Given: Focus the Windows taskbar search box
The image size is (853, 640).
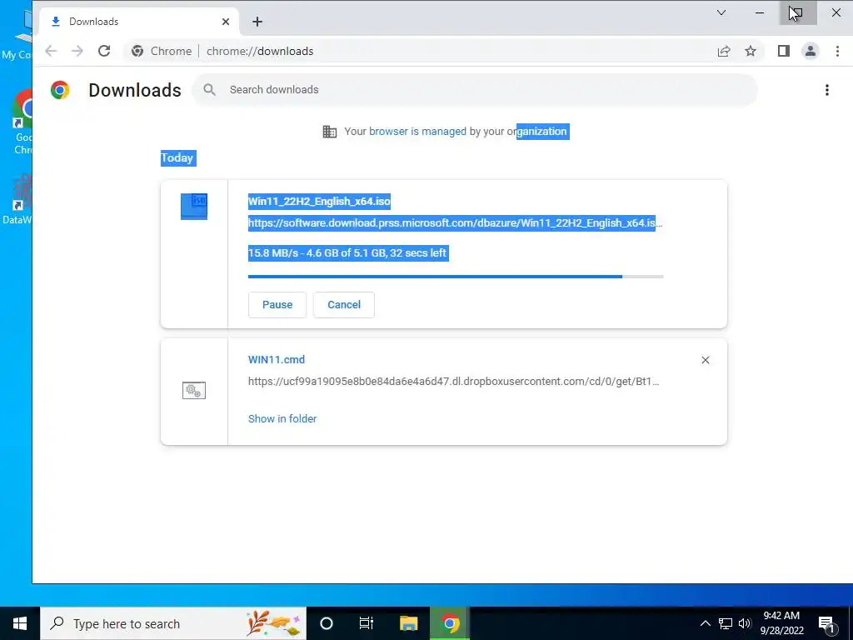Looking at the screenshot, I should [173, 623].
